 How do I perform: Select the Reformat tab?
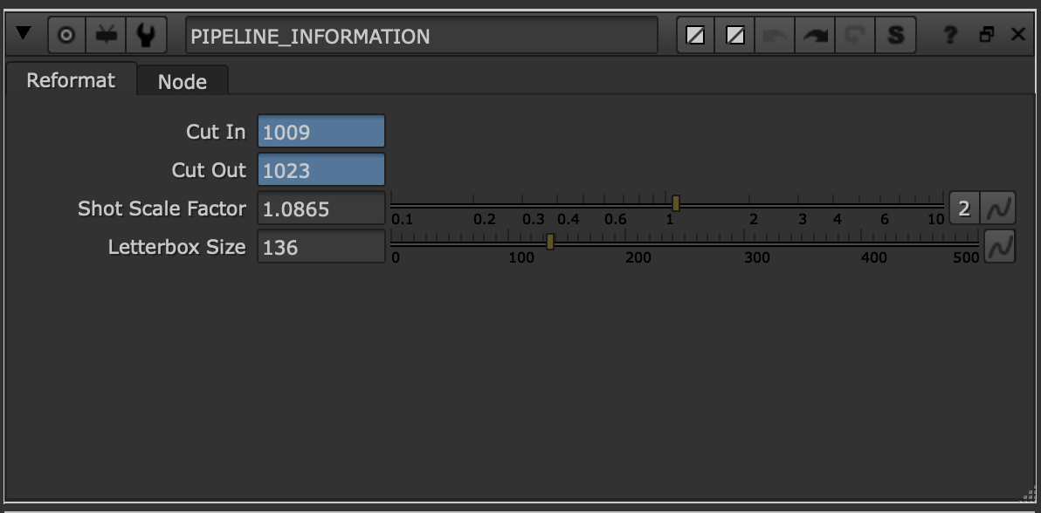(71, 80)
